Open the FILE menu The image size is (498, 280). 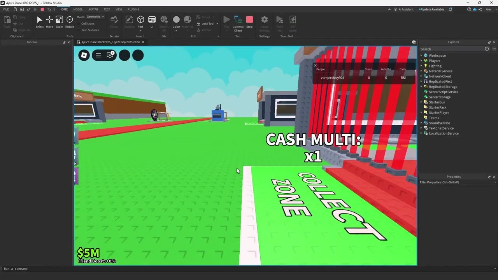point(6,9)
